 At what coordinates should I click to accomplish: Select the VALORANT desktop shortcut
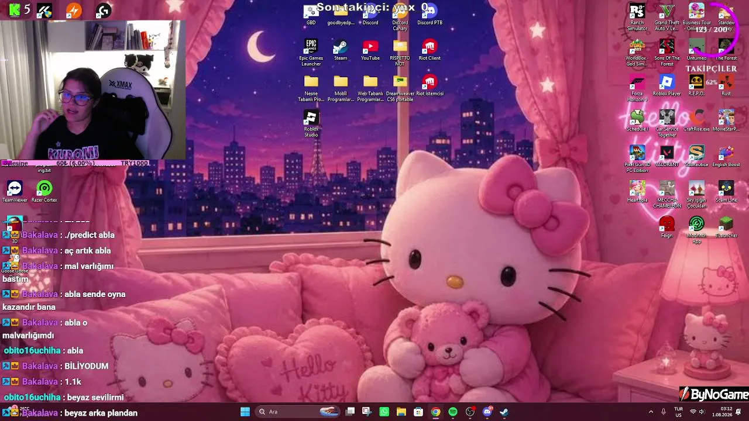click(667, 157)
